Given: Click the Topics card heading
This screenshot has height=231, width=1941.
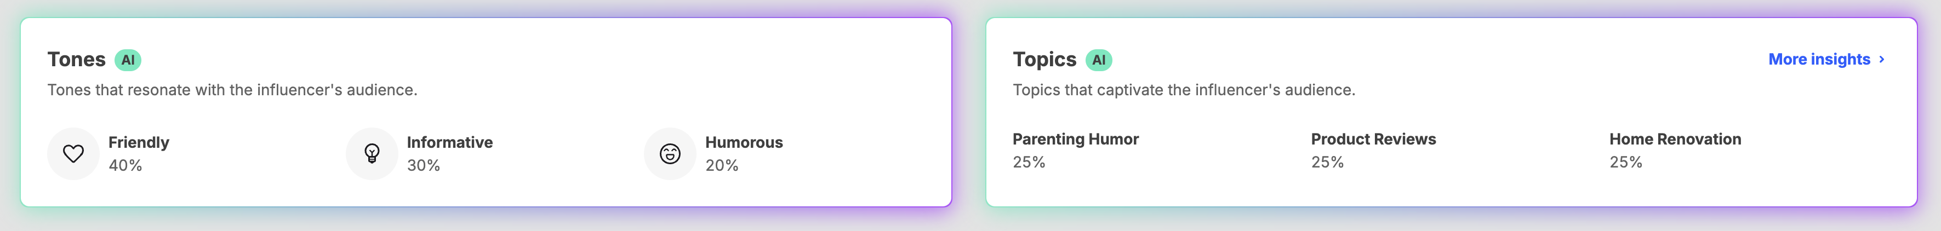Looking at the screenshot, I should (1044, 60).
